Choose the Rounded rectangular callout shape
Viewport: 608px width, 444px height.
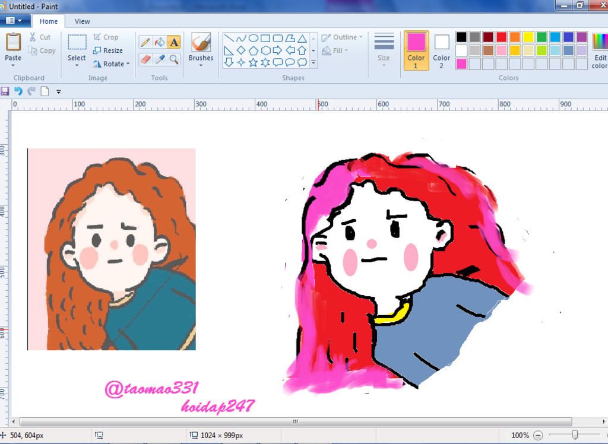278,62
